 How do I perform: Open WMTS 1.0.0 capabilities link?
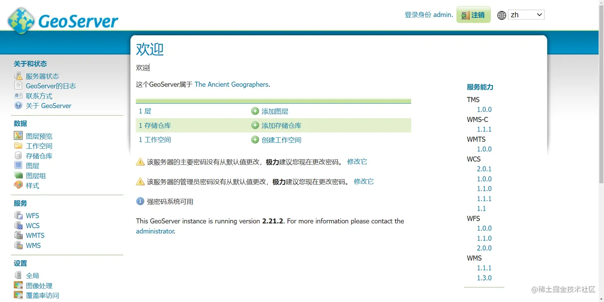tap(484, 149)
